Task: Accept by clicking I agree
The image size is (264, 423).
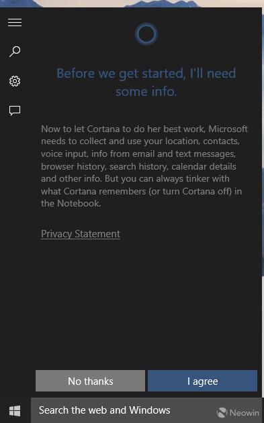Action: [x=202, y=381]
